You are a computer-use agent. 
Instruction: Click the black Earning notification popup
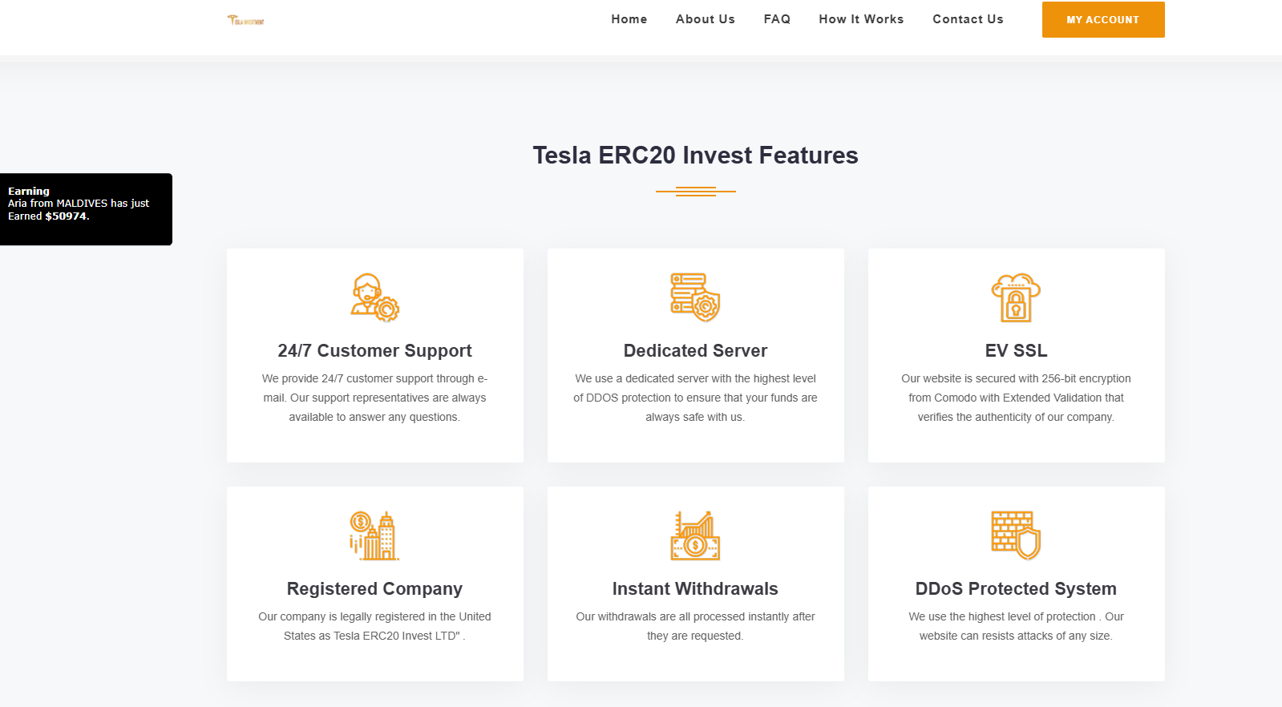[86, 209]
